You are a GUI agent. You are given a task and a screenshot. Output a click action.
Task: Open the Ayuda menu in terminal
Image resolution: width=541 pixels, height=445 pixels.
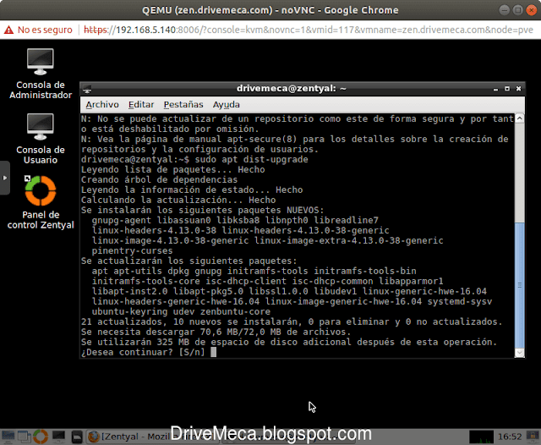[226, 105]
